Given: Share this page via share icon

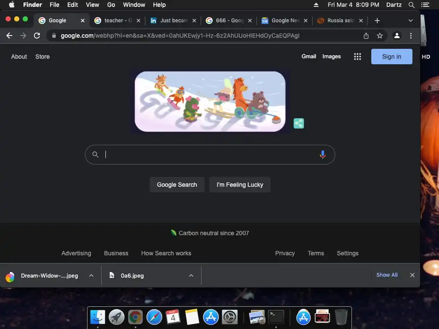Looking at the screenshot, I should click(x=366, y=36).
